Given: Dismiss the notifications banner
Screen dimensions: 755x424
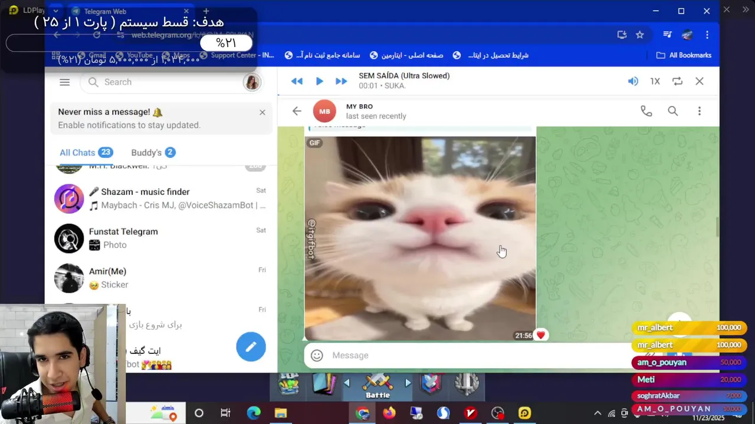Looking at the screenshot, I should click(262, 112).
